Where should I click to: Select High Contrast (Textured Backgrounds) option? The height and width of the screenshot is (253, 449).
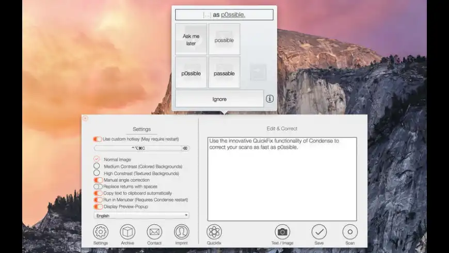97,173
